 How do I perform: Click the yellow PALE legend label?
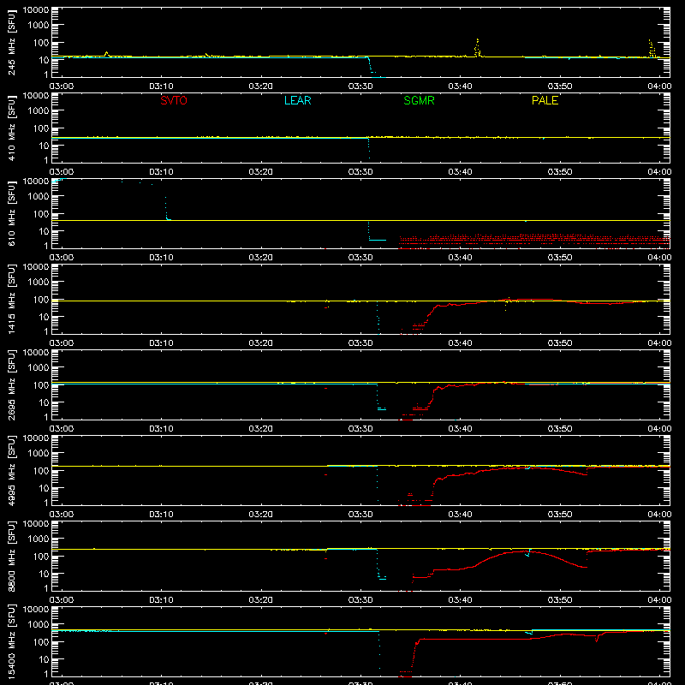(545, 100)
